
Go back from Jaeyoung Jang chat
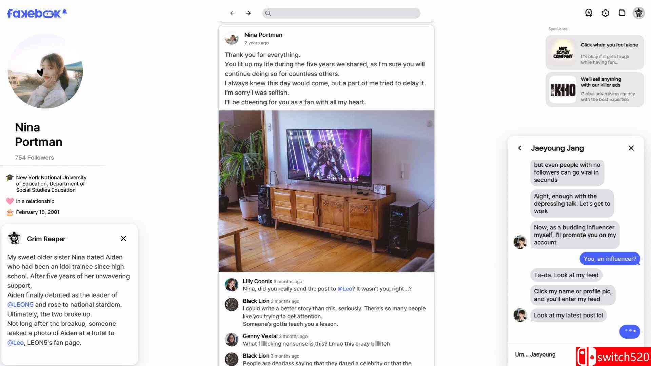520,148
